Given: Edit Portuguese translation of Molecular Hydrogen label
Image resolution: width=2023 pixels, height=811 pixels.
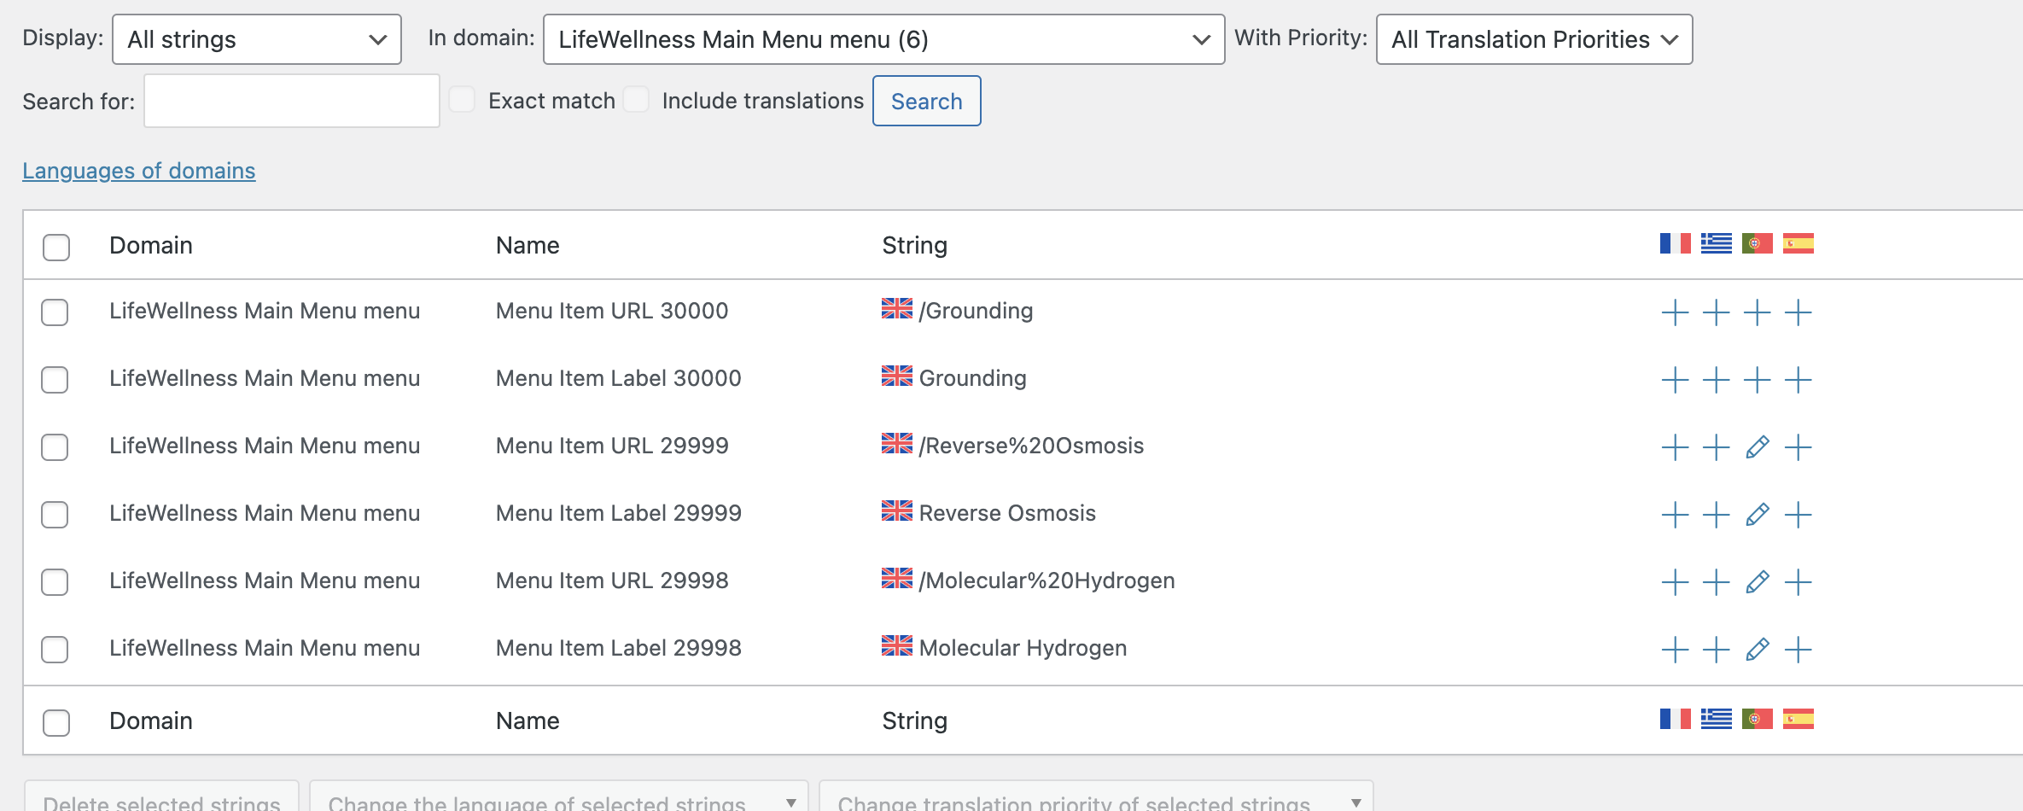Looking at the screenshot, I should pyautogui.click(x=1757, y=650).
